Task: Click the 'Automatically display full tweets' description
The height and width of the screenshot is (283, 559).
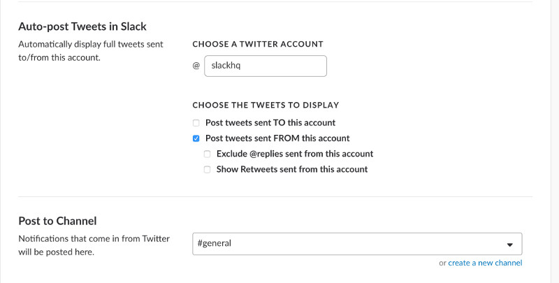Action: 91,51
